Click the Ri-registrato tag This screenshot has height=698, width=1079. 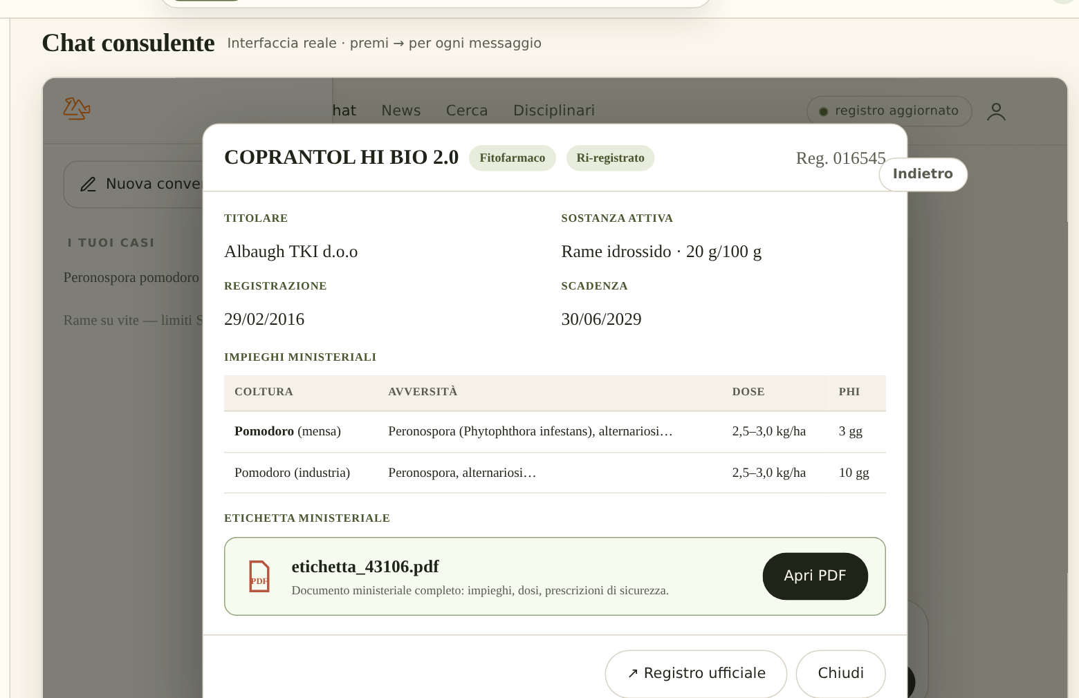pyautogui.click(x=610, y=158)
